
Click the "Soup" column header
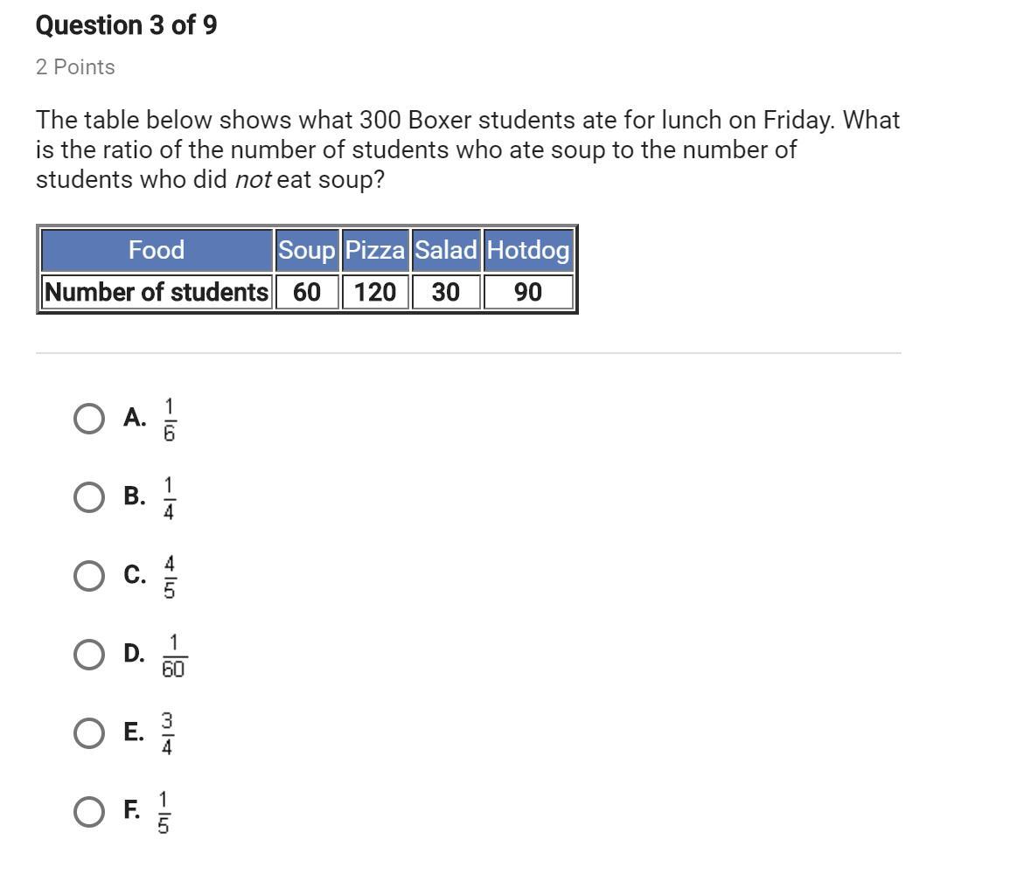point(307,250)
